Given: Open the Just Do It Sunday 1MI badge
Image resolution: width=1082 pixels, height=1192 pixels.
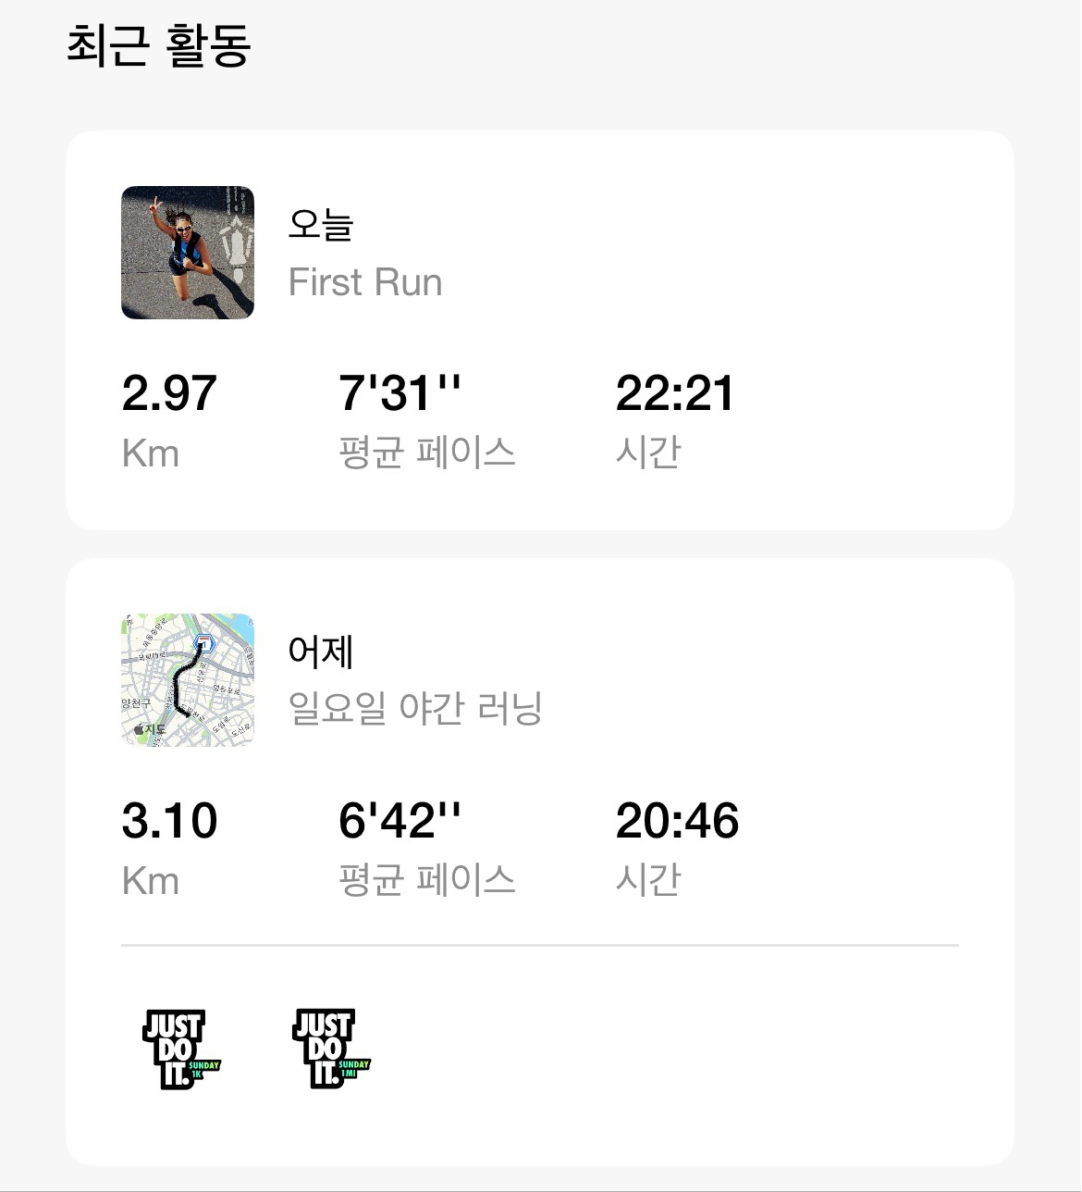Looking at the screenshot, I should pyautogui.click(x=331, y=1049).
